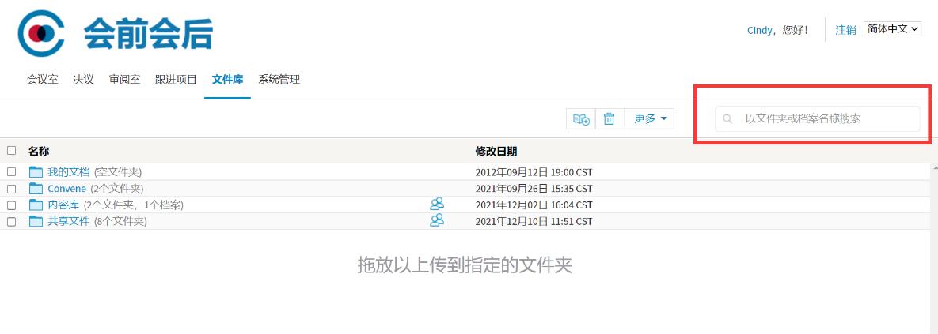
Task: Open the Convene folder link
Action: coord(67,189)
